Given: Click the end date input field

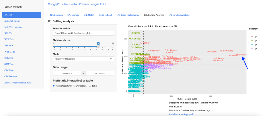Looking at the screenshot, I should click(x=100, y=73).
